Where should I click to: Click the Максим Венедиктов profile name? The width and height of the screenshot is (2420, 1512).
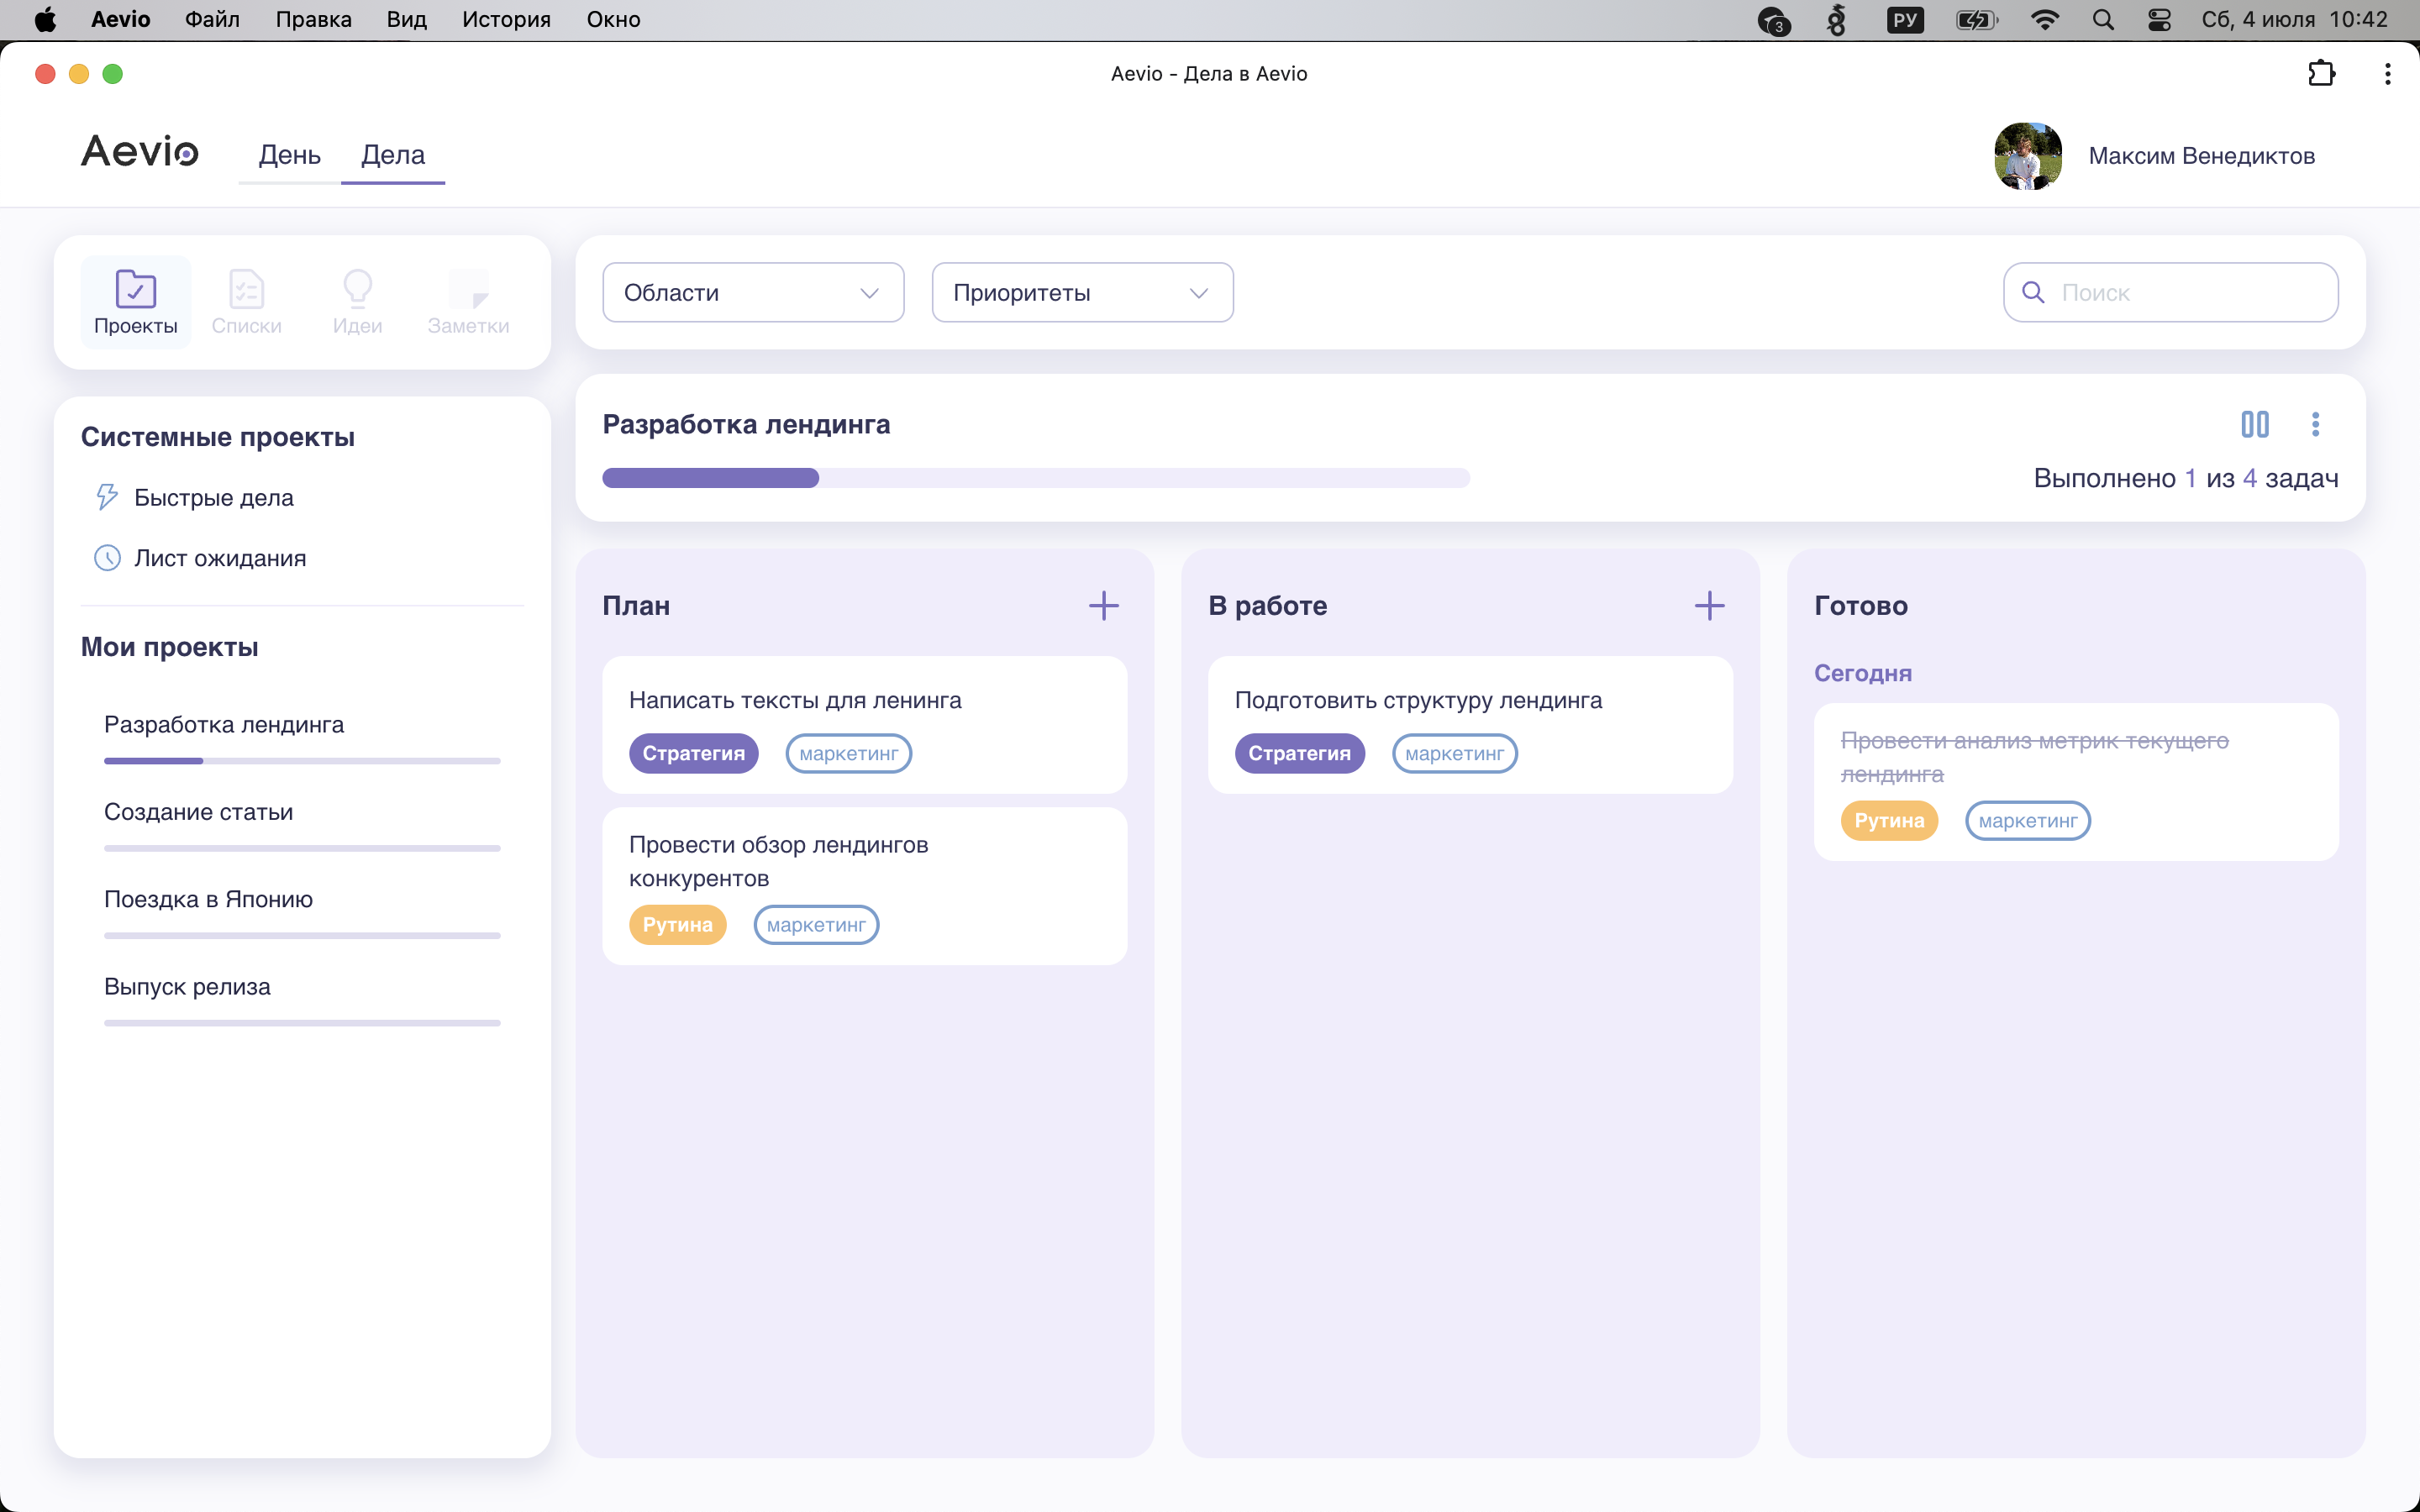pyautogui.click(x=2201, y=156)
